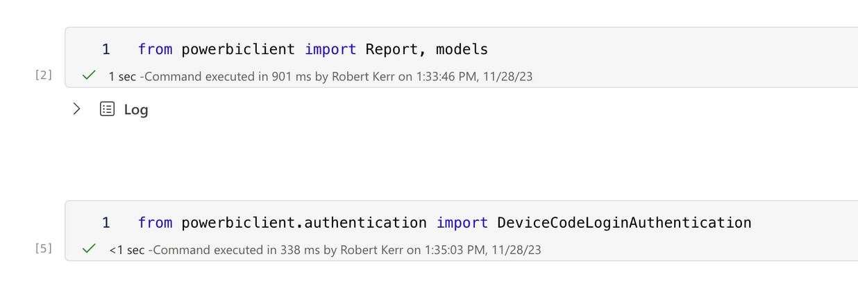Screen dimensions: 858x306
Task: Click the 'from' keyword in first cell
Action: [x=155, y=49]
